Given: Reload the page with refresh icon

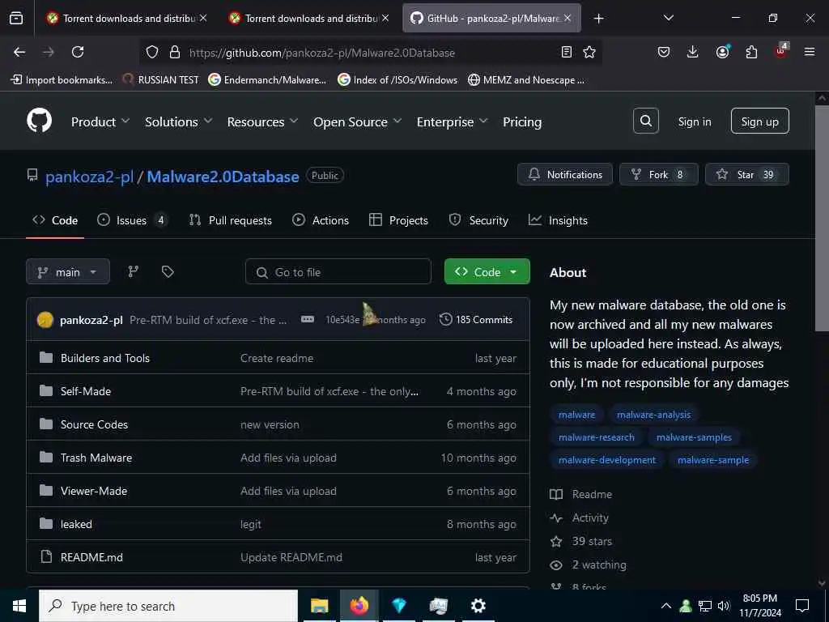Looking at the screenshot, I should pyautogui.click(x=78, y=52).
